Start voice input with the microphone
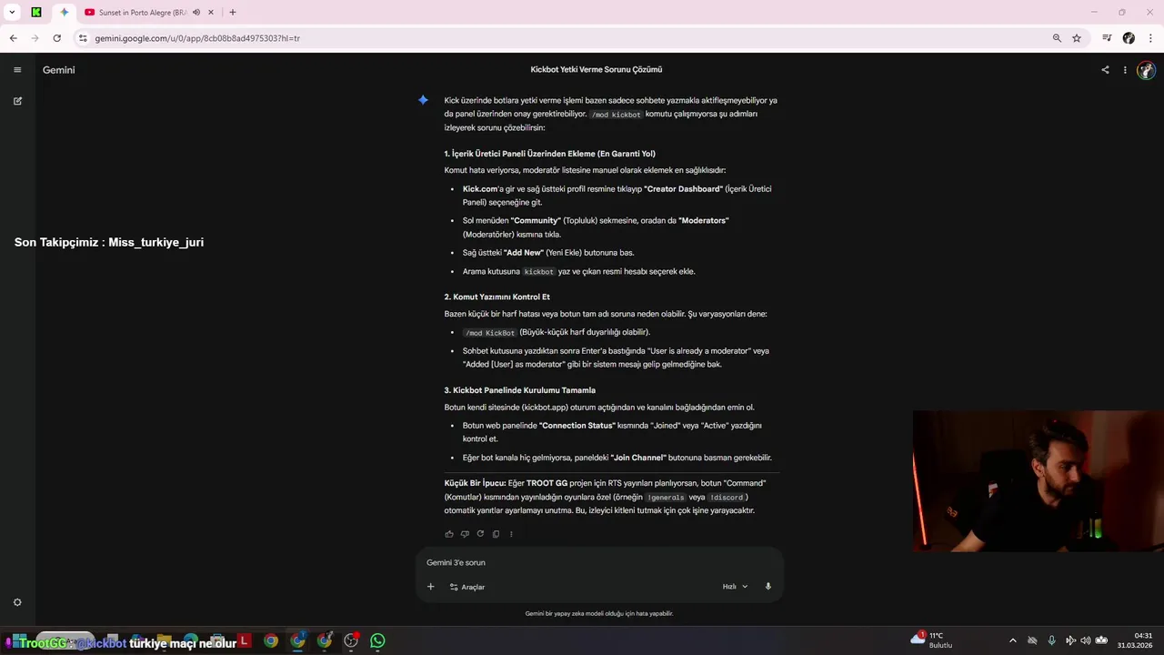The image size is (1164, 655). tap(768, 587)
